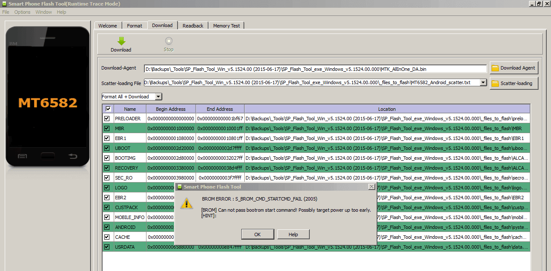Uncheck the EBR2 partition checkbox
The height and width of the screenshot is (271, 551).
click(107, 198)
